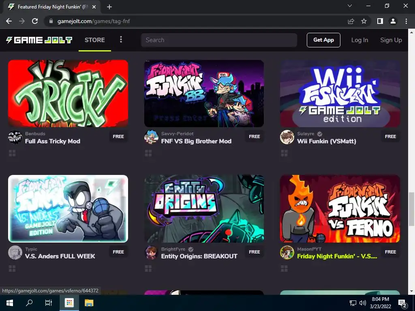Open the three-dot more menu beside STORE
415x311 pixels.
pos(121,39)
